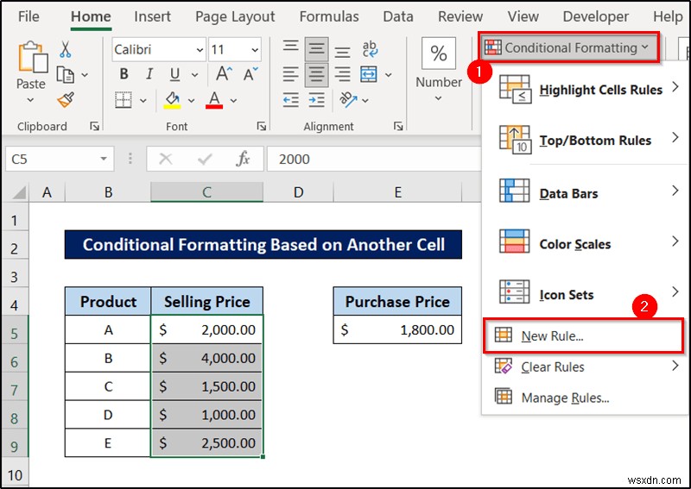
Task: Click the Increase Indent icon
Action: tap(316, 100)
